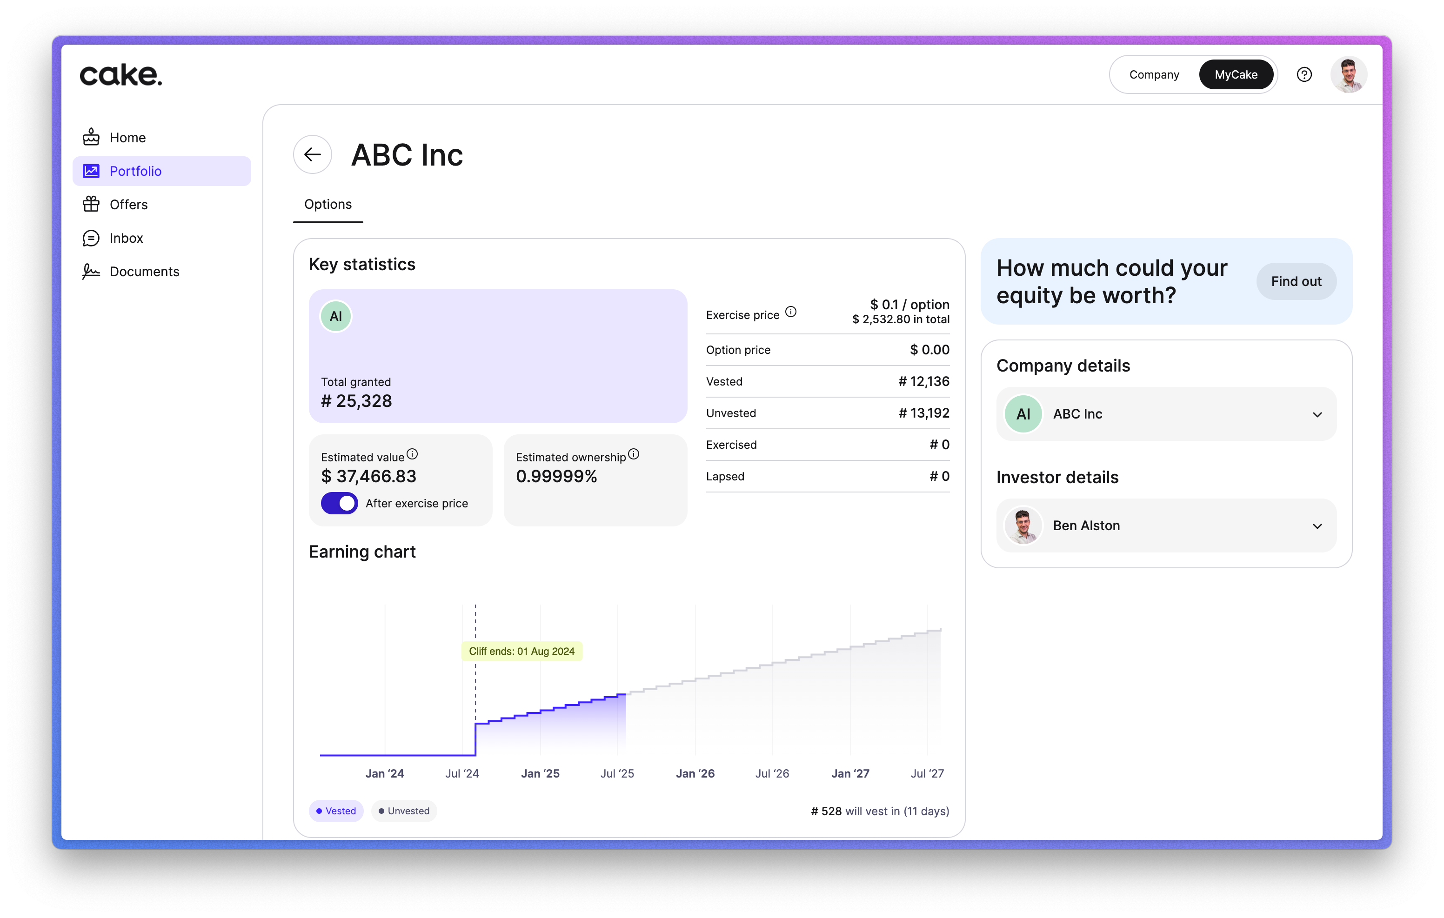Click the Exercise price info icon

(x=791, y=312)
